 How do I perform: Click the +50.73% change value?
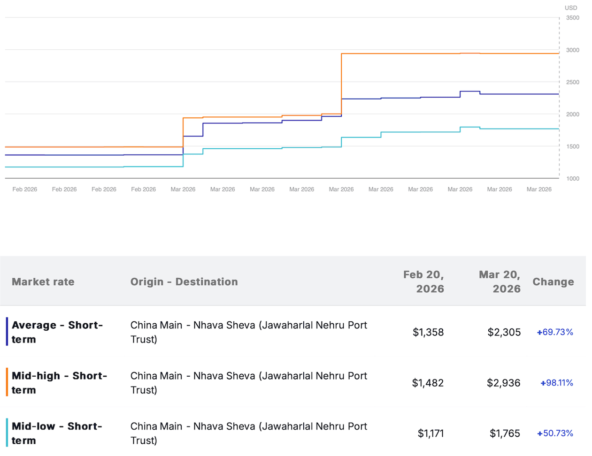(555, 433)
